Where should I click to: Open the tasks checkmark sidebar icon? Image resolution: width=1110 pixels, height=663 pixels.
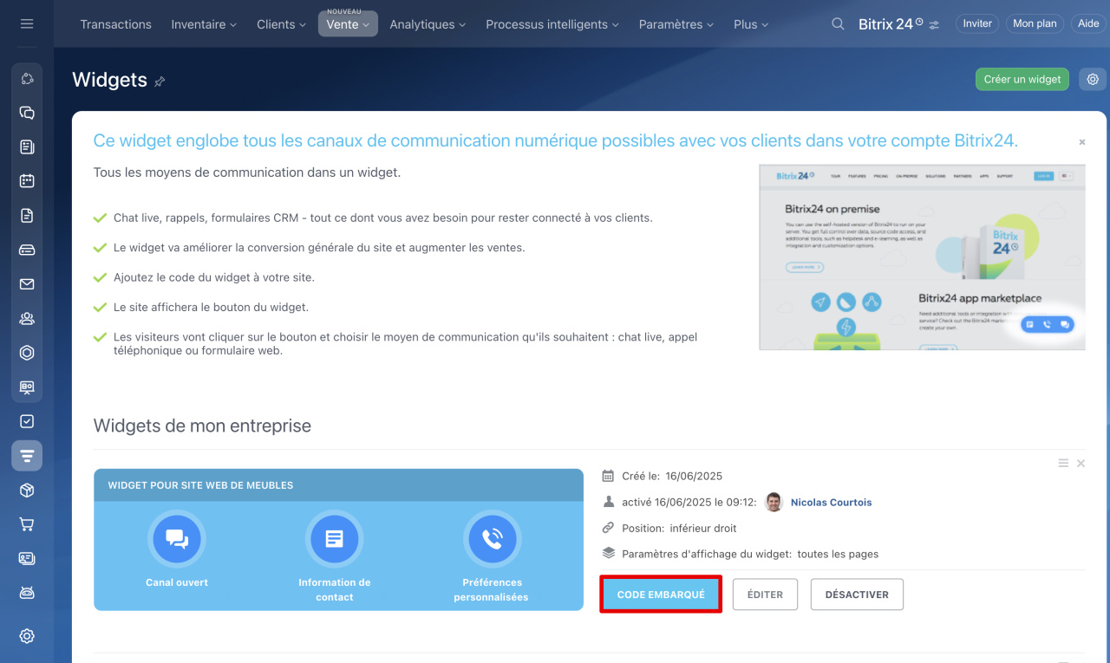(x=27, y=421)
